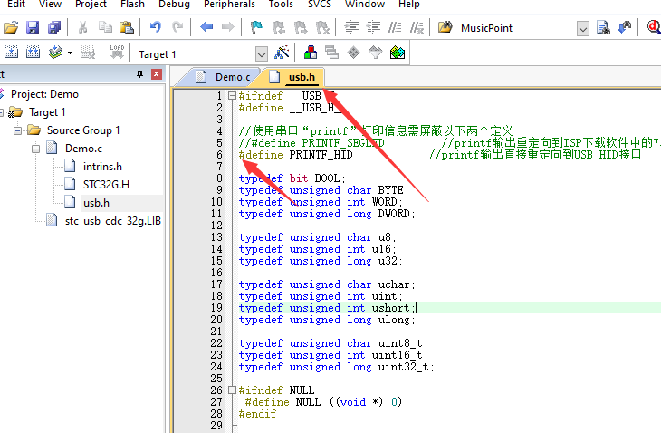Collapse the Source Group 1 folder

tap(19, 130)
